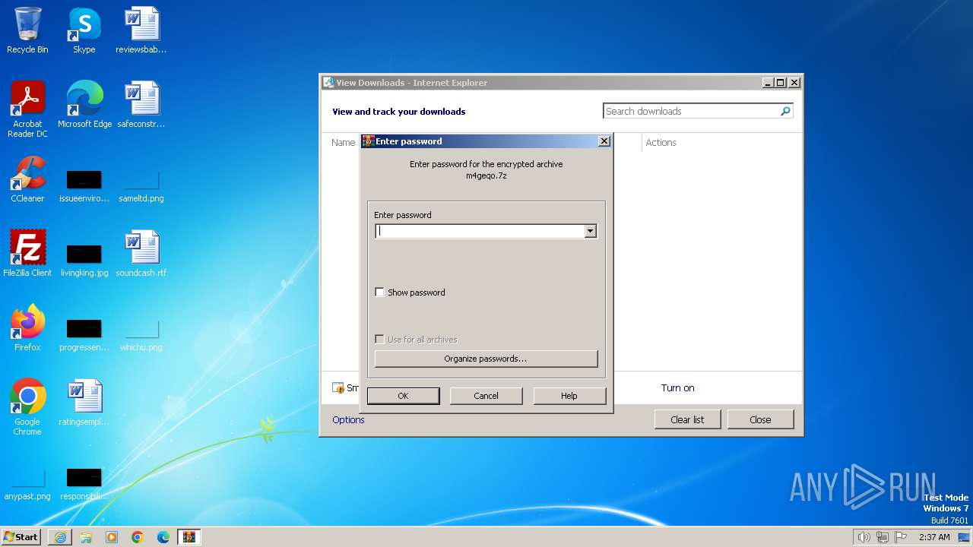Image resolution: width=973 pixels, height=547 pixels.
Task: Click the search magnifier in downloads
Action: pyautogui.click(x=785, y=111)
